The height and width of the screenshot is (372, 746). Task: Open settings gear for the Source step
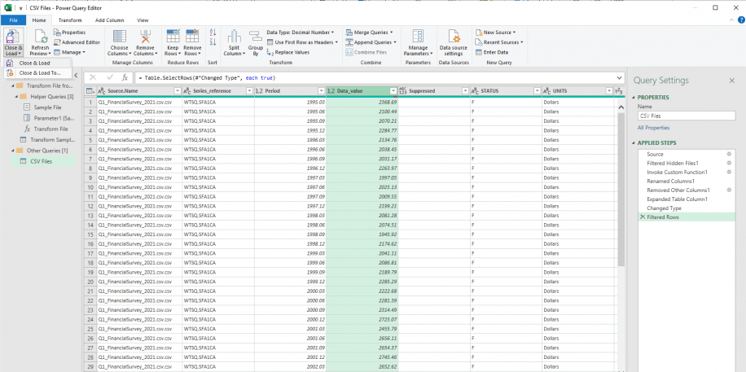pos(728,154)
